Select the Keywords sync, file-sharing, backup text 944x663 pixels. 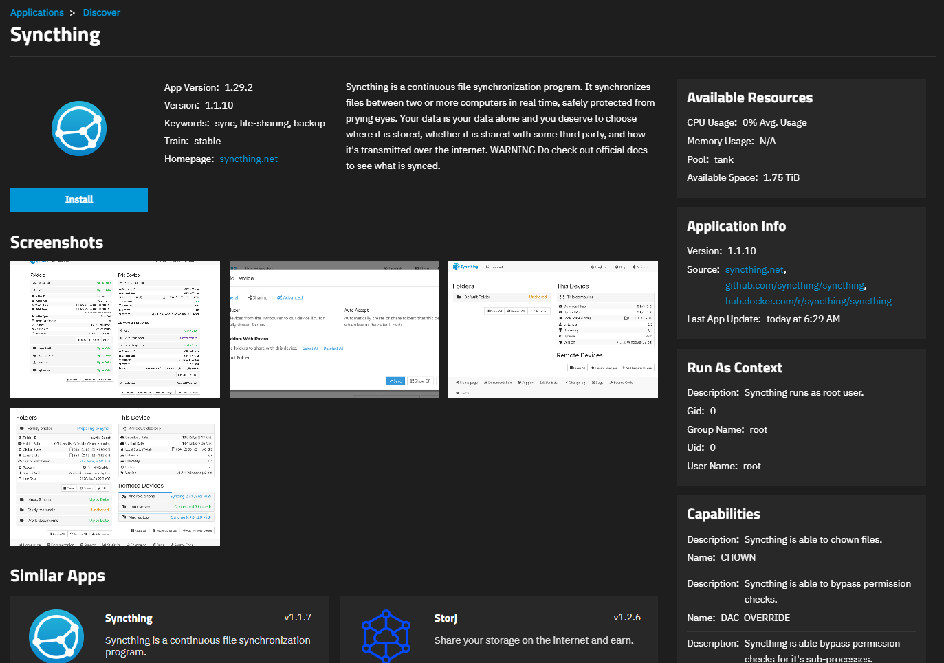(245, 123)
